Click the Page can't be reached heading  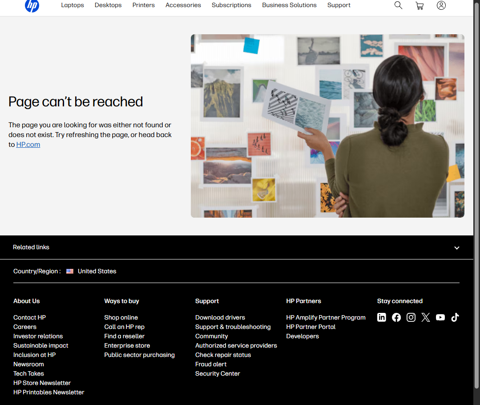pos(76,102)
